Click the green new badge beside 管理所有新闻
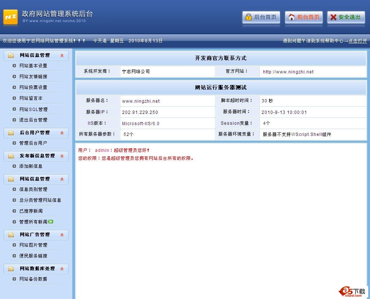Screen dimensions: 370x299 point(51,222)
